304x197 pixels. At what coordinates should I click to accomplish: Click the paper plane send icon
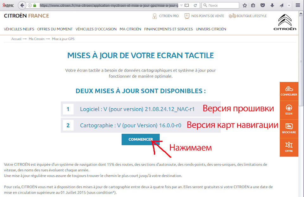[282, 5]
